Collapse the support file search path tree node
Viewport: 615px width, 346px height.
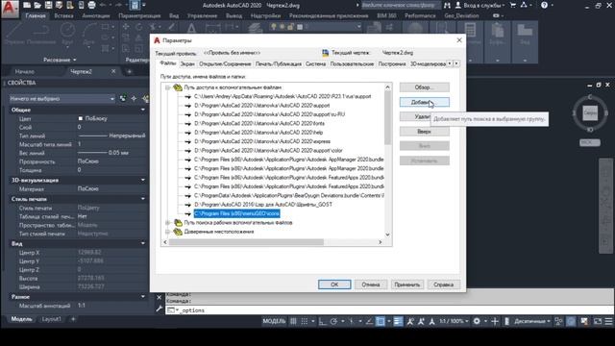tap(168, 87)
